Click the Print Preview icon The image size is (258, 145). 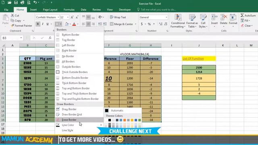click(29, 2)
